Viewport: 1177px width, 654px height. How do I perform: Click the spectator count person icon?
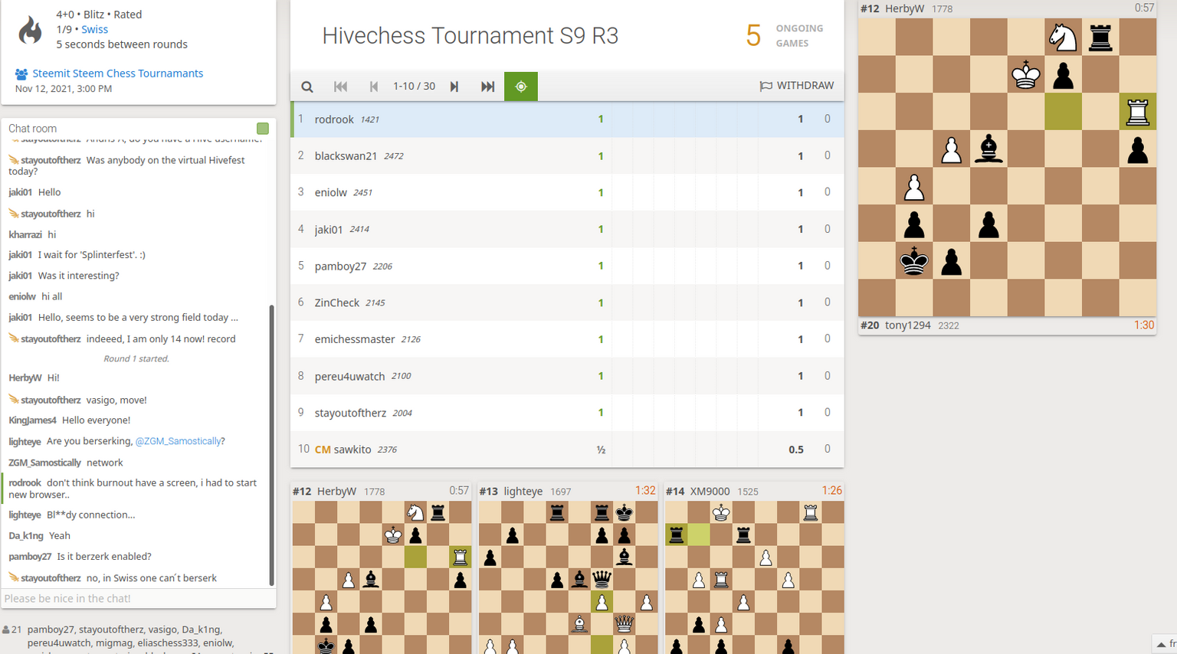6,630
